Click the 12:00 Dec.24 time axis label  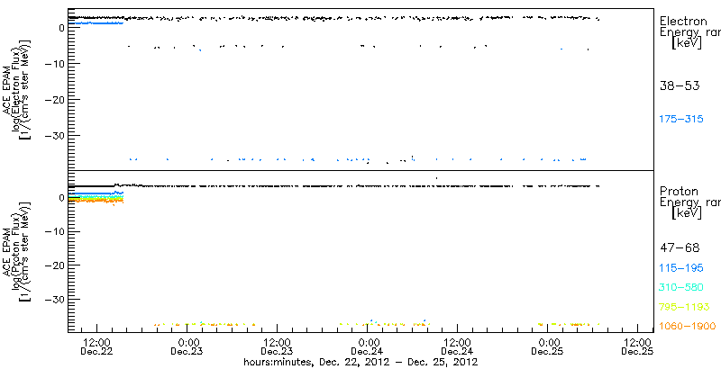(x=458, y=346)
